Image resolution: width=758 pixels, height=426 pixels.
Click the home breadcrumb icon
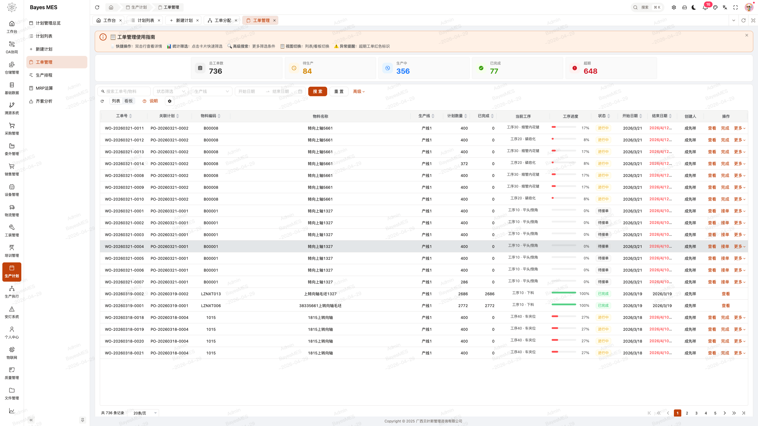click(111, 7)
